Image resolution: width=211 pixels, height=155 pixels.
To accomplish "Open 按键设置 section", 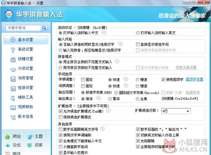I will point(26,59).
